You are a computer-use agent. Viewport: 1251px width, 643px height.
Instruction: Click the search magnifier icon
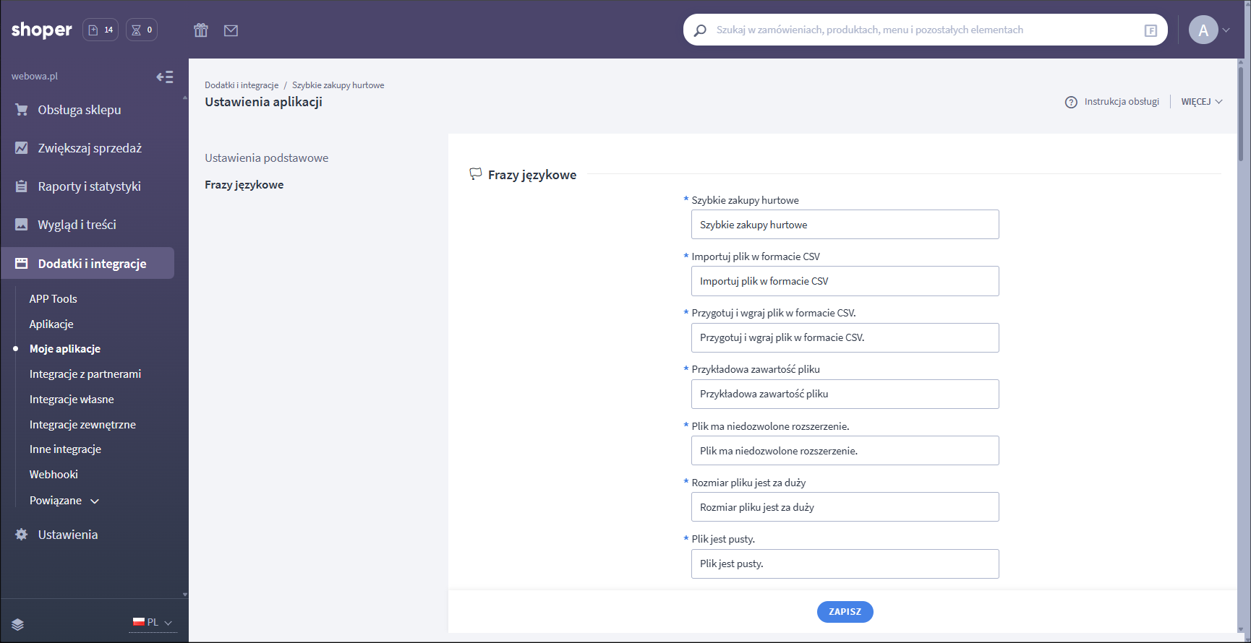700,30
